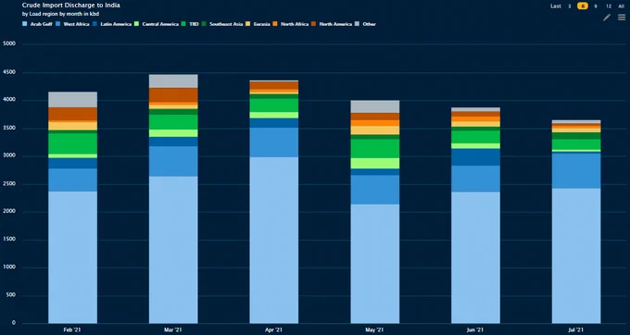This screenshot has width=630, height=335.
Task: Open the hamburger chart menu icon
Action: click(622, 18)
